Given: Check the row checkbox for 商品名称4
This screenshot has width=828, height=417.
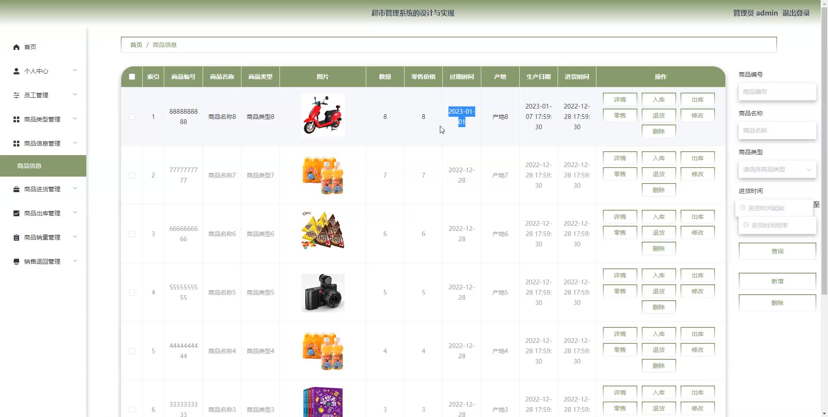Looking at the screenshot, I should coord(132,351).
